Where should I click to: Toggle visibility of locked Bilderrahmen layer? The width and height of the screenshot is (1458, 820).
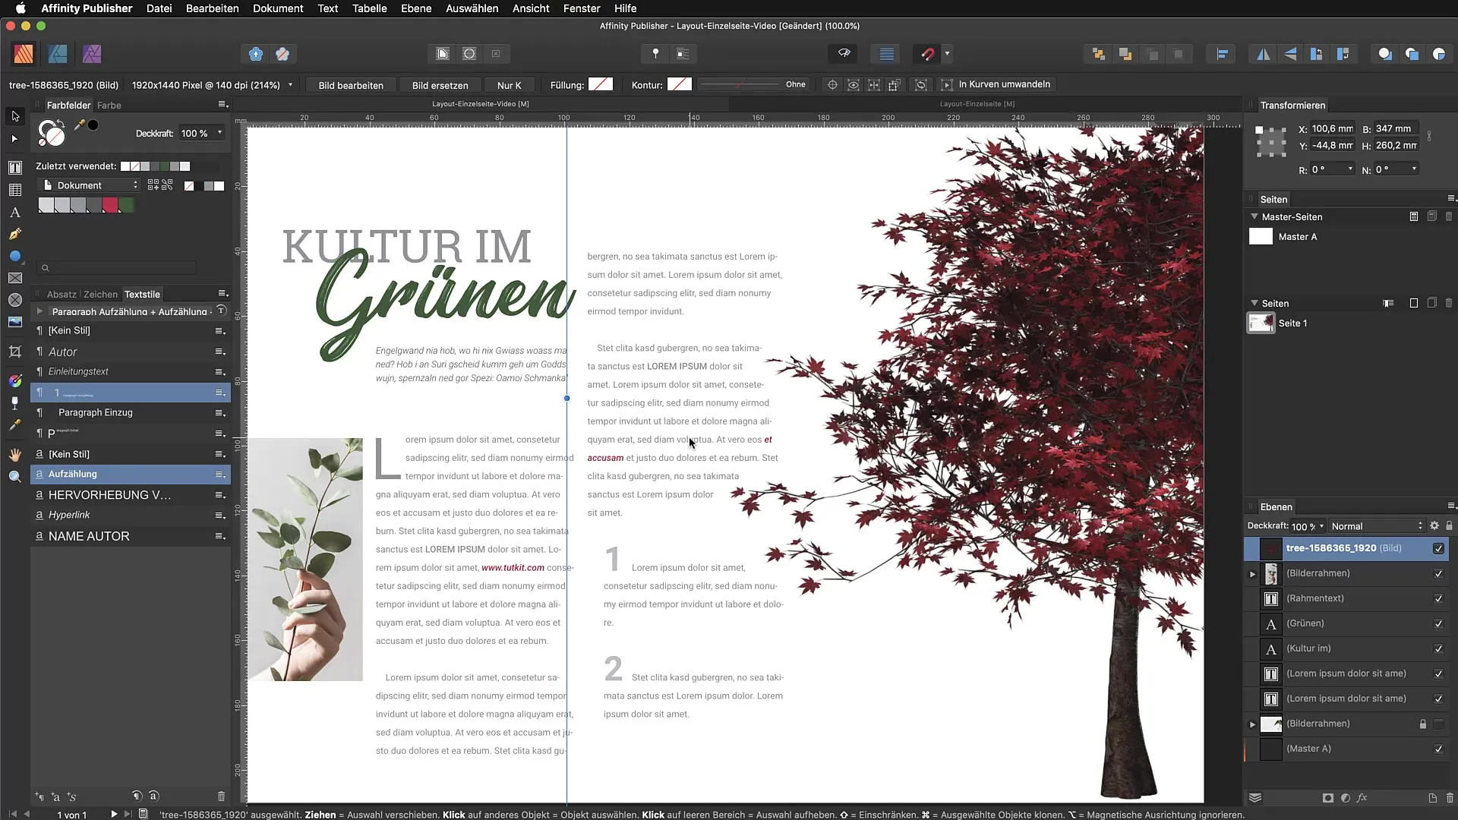click(x=1438, y=724)
